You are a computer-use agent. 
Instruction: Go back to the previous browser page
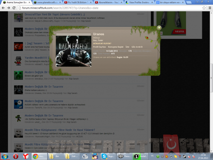tap(3, 8)
